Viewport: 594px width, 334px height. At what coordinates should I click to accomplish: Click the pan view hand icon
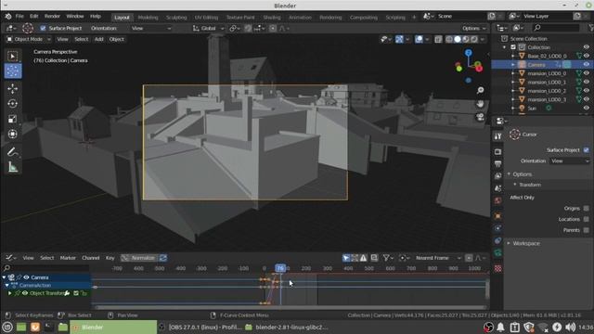tap(480, 103)
